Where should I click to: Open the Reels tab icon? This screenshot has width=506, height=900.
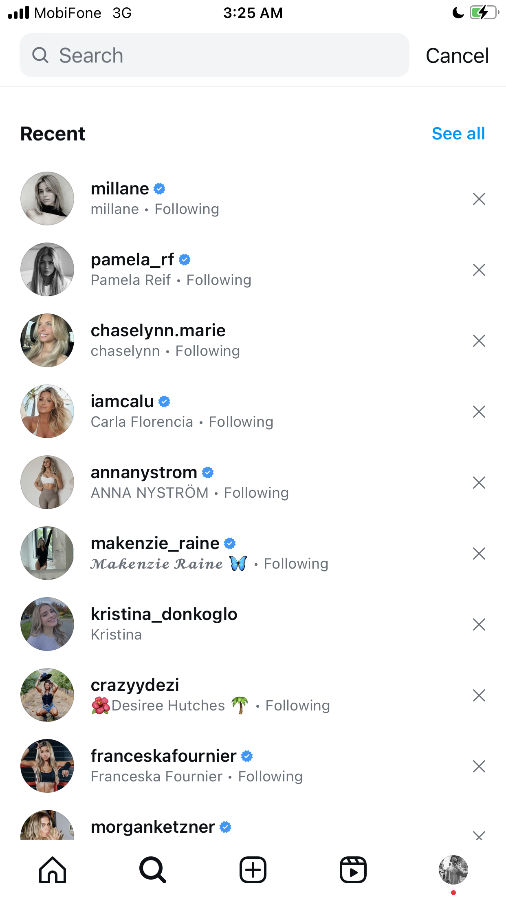pos(353,870)
